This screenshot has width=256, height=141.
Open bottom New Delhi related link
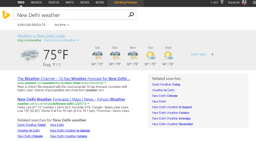point(57,125)
